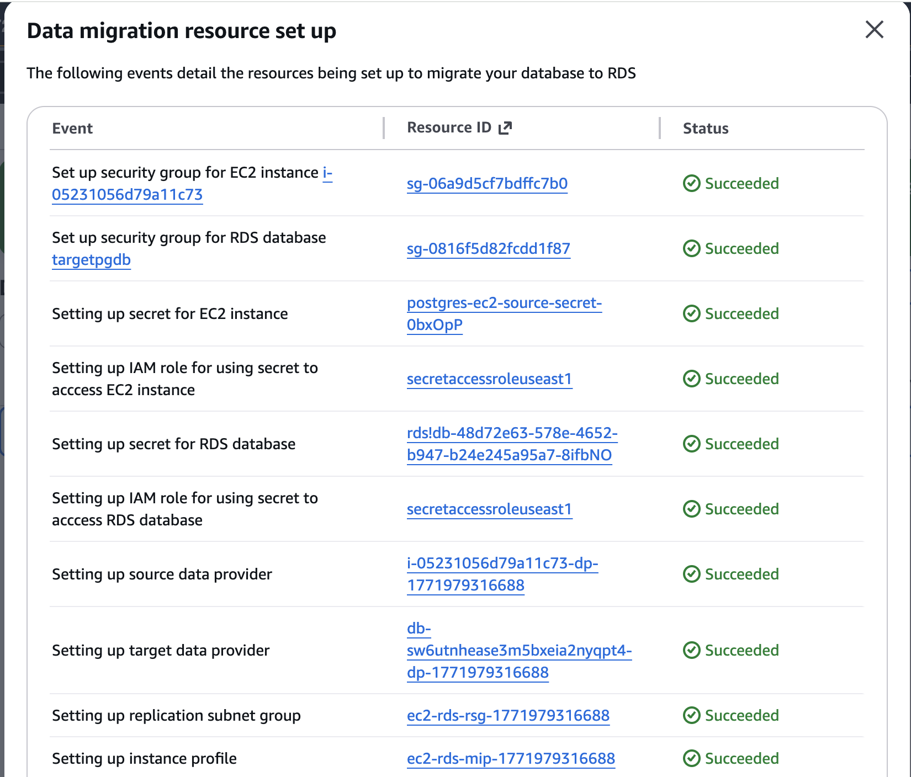This screenshot has height=777, width=911.
Task: Click the Resource ID column header
Action: (449, 127)
